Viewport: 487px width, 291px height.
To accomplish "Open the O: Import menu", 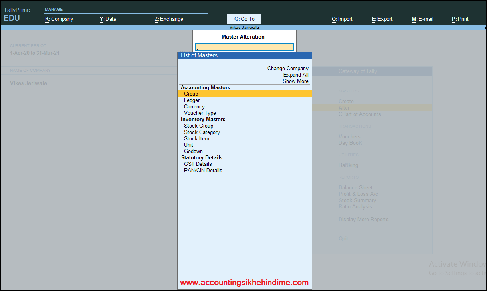I will pyautogui.click(x=342, y=19).
